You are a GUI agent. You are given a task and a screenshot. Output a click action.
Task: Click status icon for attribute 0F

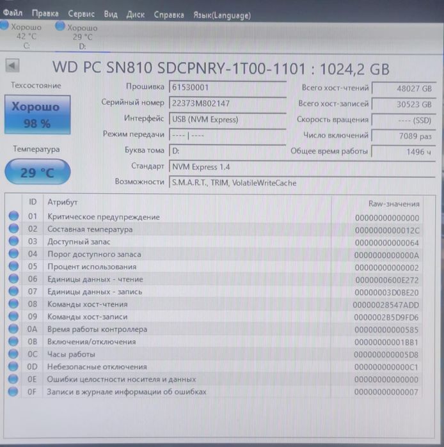coord(13,391)
